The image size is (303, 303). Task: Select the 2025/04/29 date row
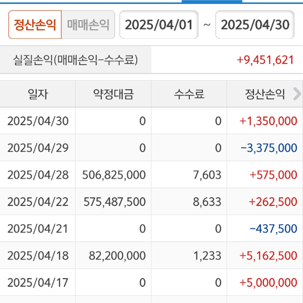38,148
